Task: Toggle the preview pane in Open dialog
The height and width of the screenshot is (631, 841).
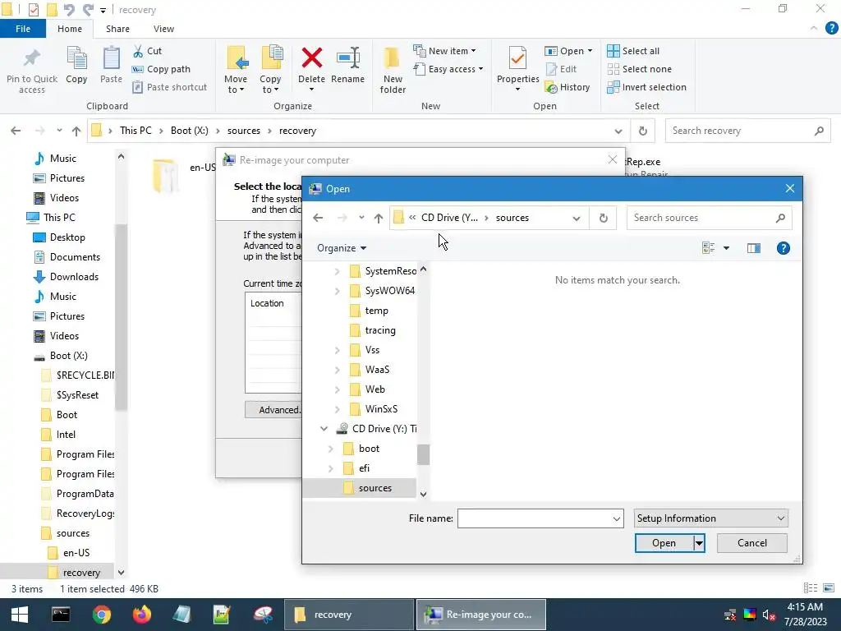Action: click(x=754, y=248)
